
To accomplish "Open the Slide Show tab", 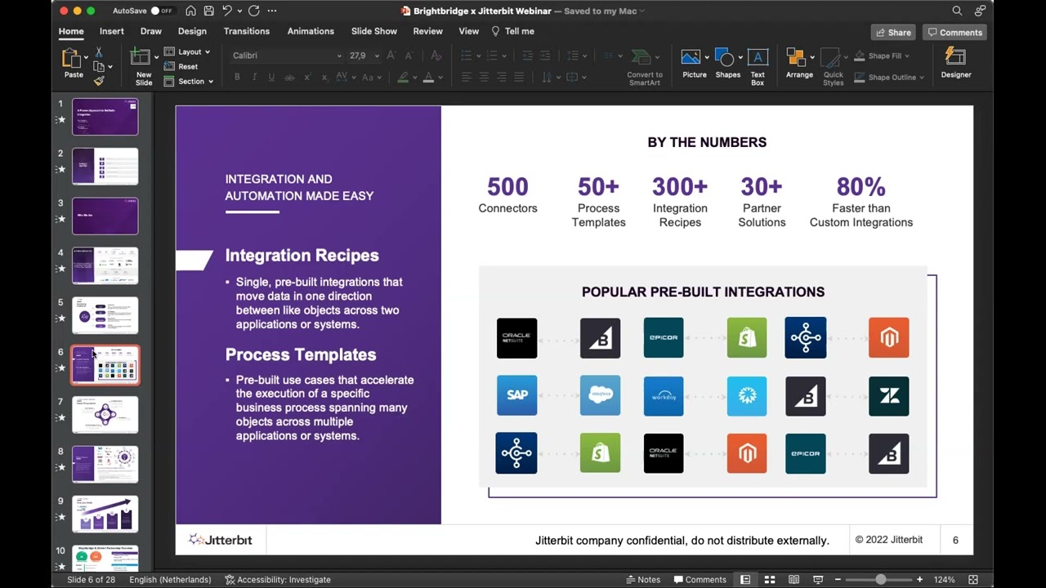I will (x=374, y=31).
